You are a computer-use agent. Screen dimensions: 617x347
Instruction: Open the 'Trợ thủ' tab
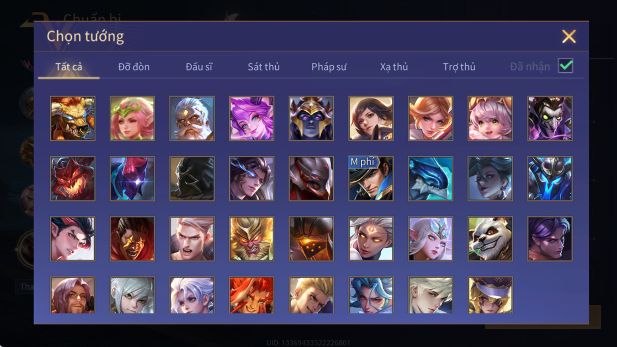tap(459, 67)
